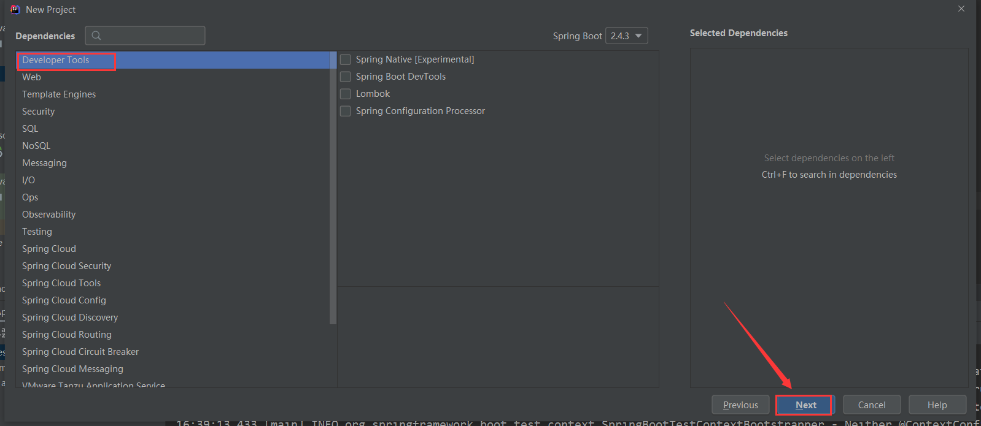Choose the Ops category
981x426 pixels.
coord(173,197)
